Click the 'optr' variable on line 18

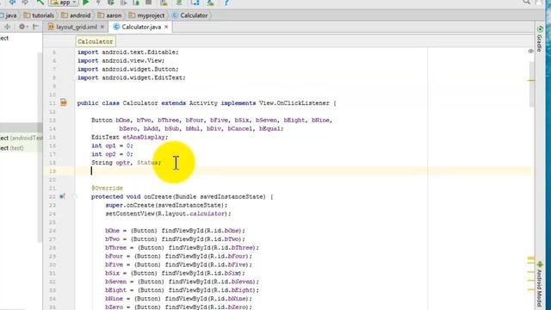point(123,163)
